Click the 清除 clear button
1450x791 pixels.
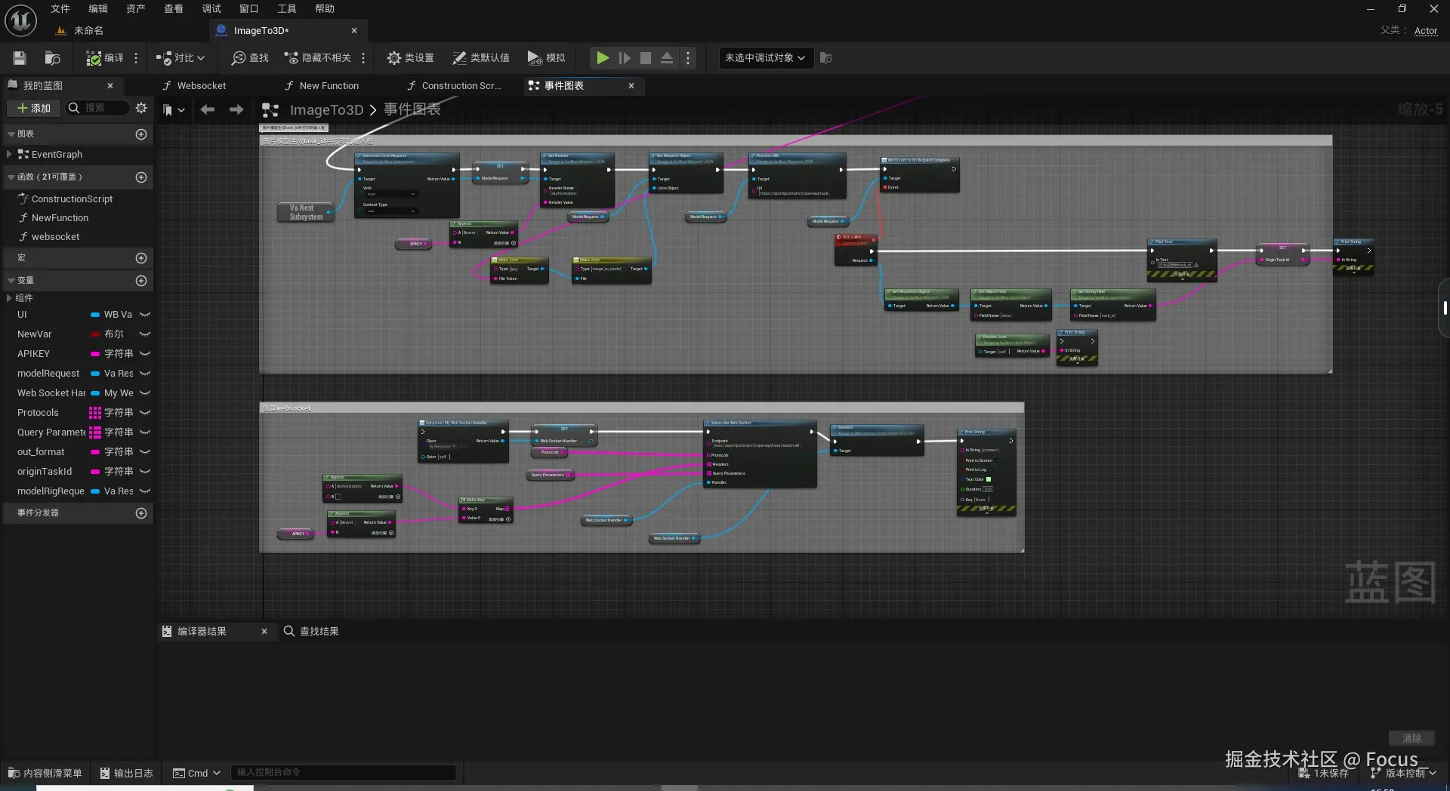1411,738
